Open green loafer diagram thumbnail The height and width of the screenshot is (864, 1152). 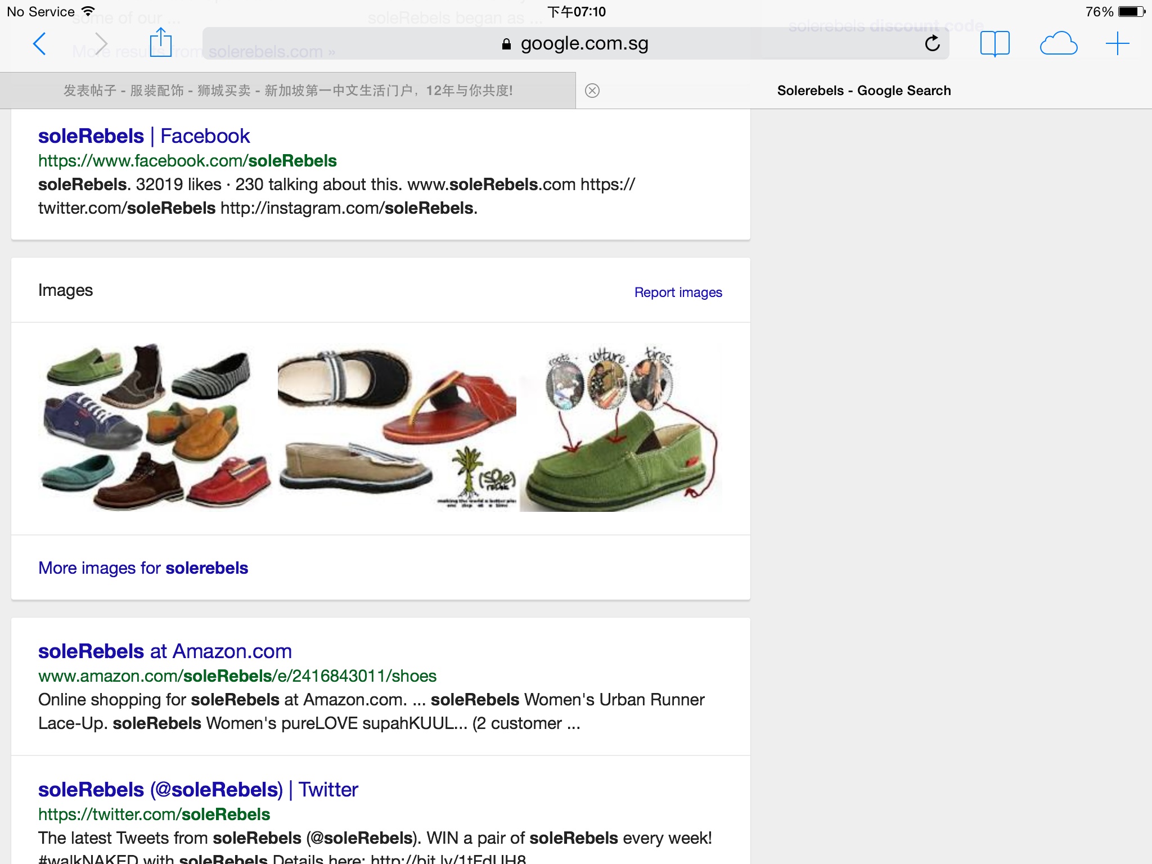[621, 427]
